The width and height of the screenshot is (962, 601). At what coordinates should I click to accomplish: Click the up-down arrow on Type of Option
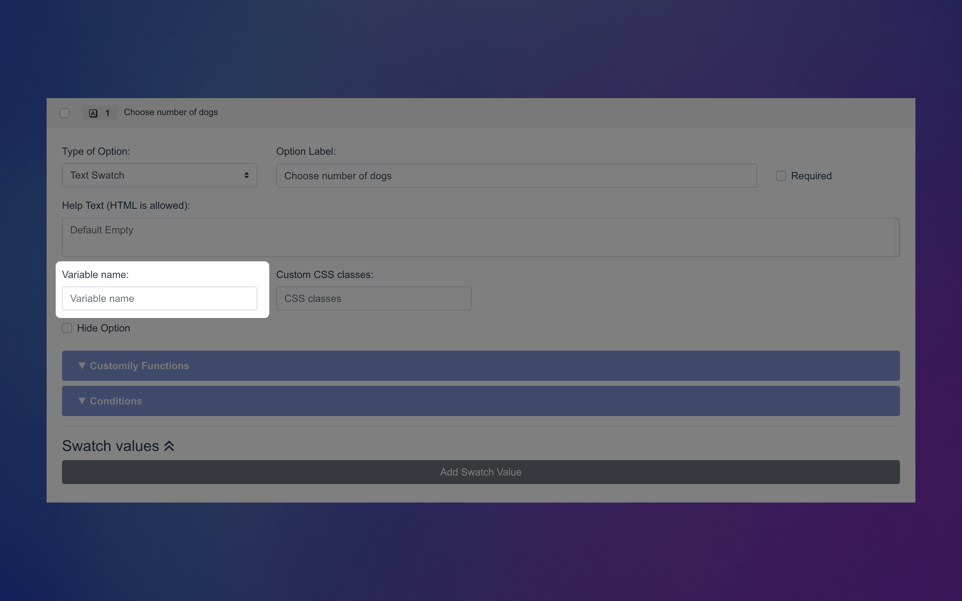246,175
